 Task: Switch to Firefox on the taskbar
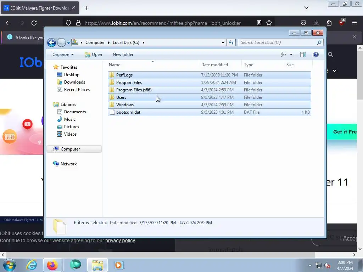click(x=52, y=265)
